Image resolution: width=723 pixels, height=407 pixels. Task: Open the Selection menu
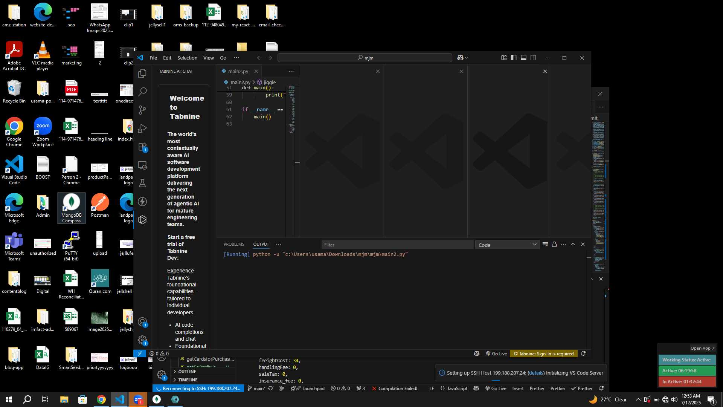point(187,58)
